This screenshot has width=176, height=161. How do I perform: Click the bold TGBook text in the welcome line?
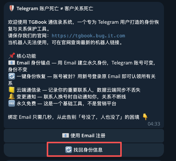[38, 22]
